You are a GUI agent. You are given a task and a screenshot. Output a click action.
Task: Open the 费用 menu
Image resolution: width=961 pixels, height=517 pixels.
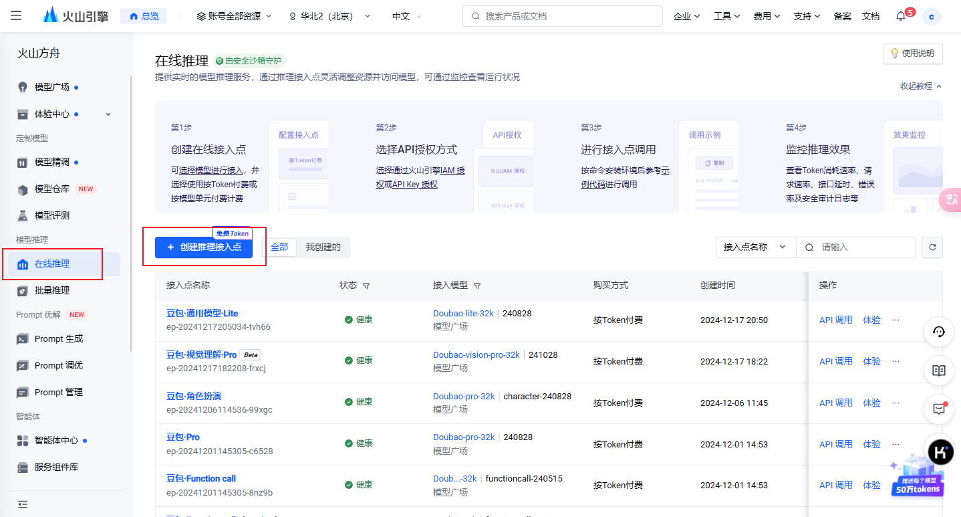click(x=767, y=16)
